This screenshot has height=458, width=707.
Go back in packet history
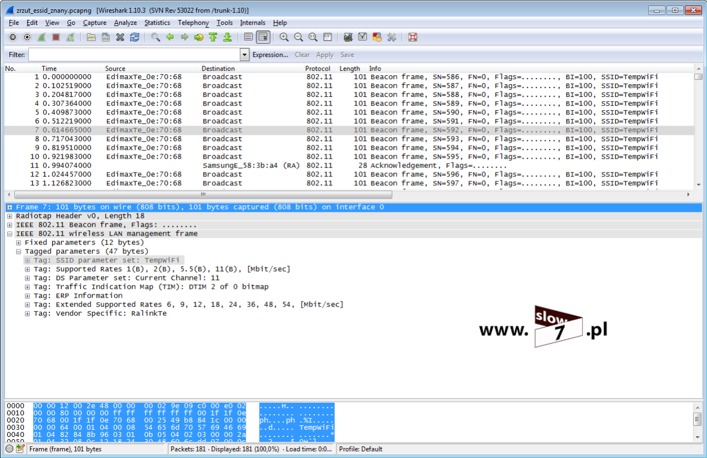[170, 37]
